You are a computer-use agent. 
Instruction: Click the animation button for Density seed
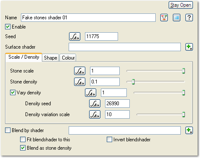coord(95,104)
